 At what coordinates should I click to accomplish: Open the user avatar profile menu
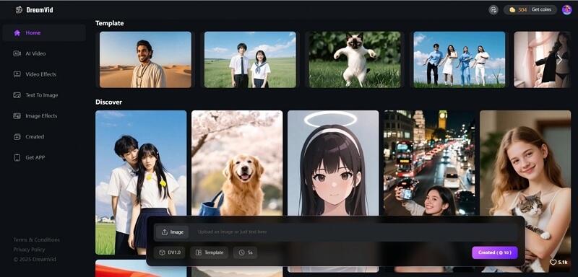tap(566, 10)
